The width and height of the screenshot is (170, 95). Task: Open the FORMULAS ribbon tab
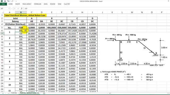tap(37, 4)
